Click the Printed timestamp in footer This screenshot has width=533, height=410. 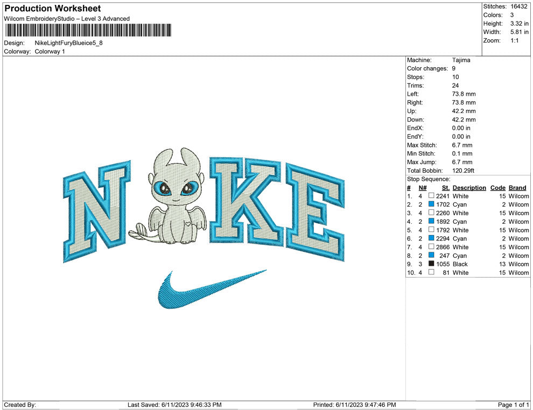[x=355, y=405]
